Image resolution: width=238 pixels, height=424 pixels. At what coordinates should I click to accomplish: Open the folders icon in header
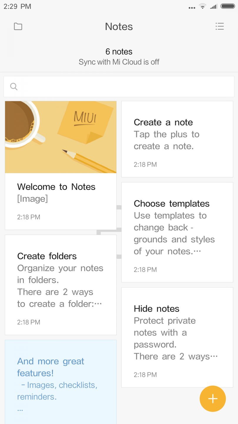coord(18,26)
